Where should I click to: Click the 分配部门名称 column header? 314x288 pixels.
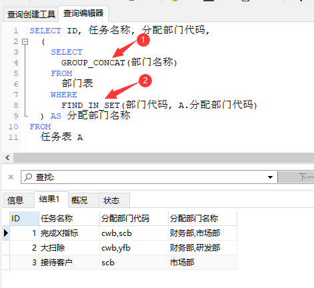pos(203,219)
